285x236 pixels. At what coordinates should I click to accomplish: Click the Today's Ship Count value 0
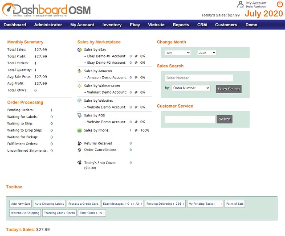[x=130, y=163]
